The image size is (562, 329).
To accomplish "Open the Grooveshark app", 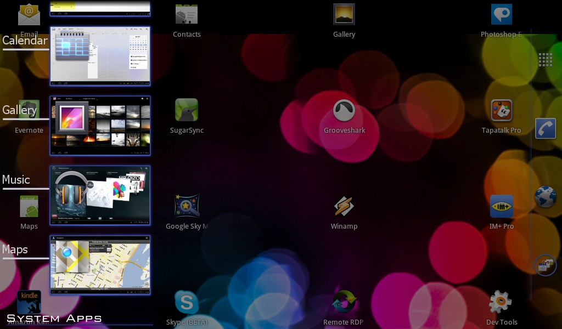I will point(344,110).
